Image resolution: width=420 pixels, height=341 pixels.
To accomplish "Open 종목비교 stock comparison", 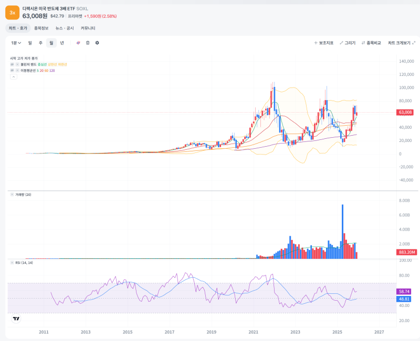I will (371, 43).
